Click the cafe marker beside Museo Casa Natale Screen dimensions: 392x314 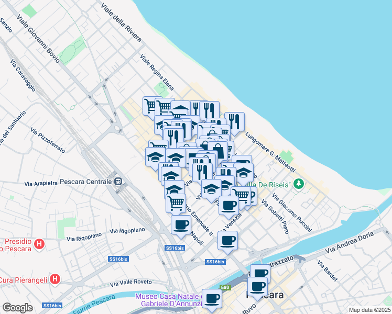212,299
